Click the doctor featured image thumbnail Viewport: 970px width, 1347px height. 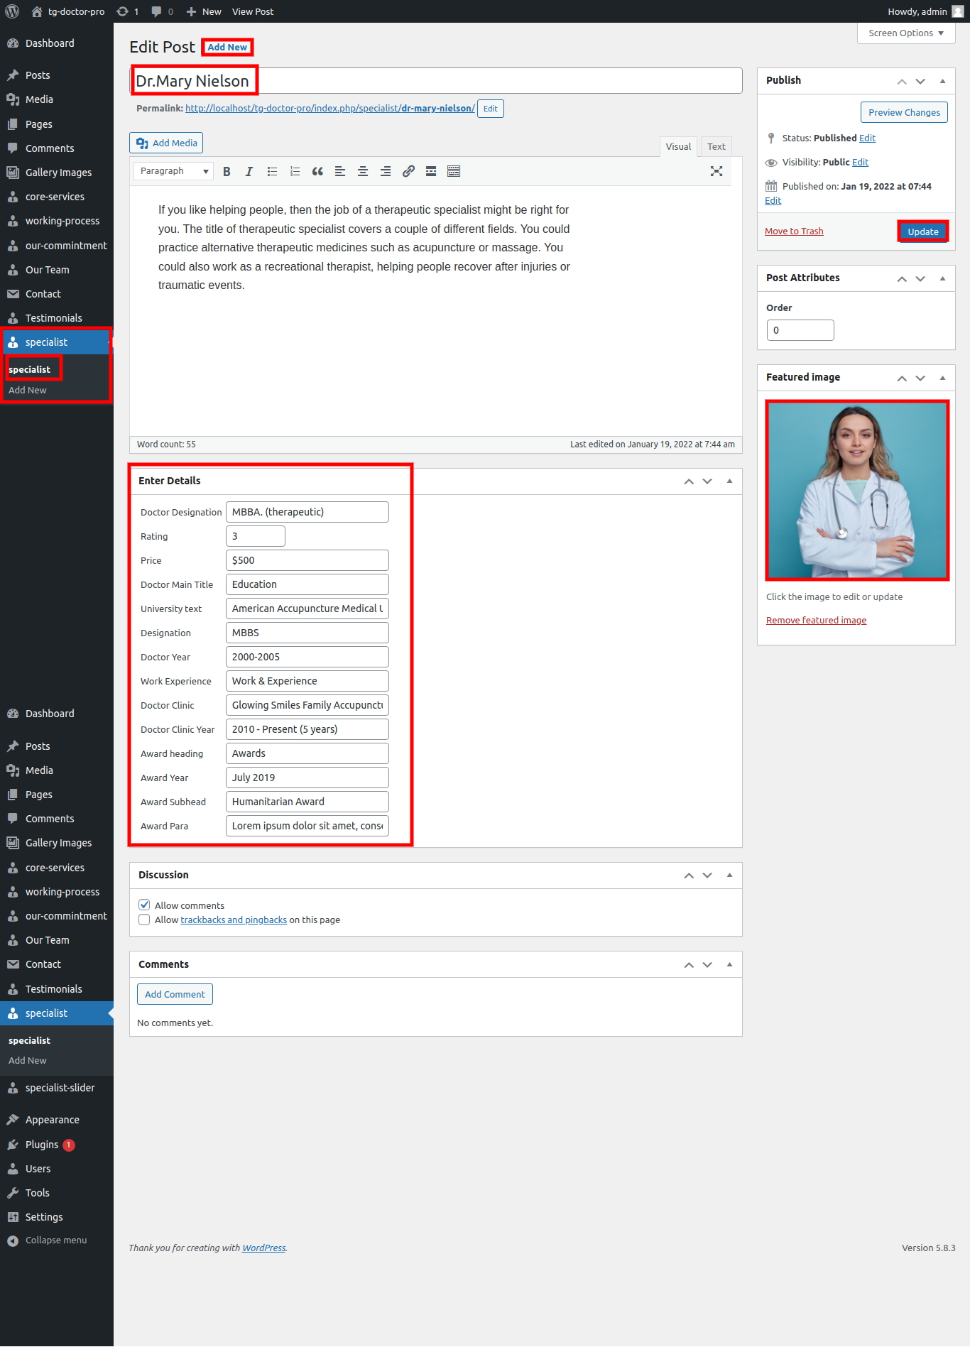click(856, 491)
